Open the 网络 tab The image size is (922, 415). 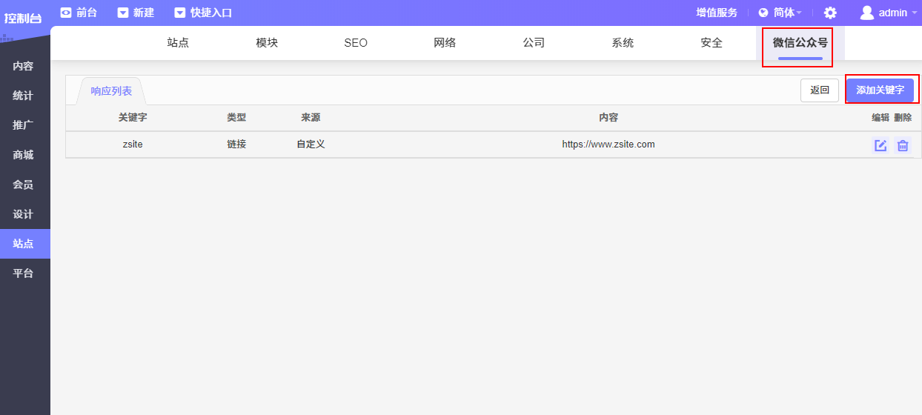[445, 43]
